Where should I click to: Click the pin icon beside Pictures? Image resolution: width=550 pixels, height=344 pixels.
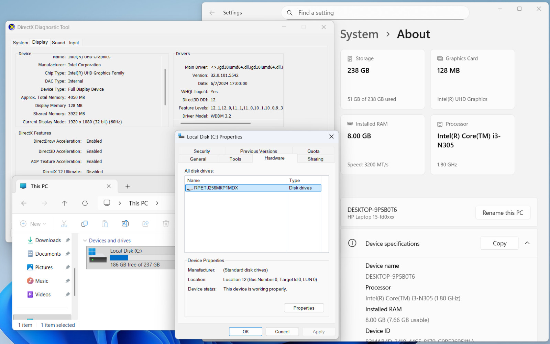coord(68,267)
